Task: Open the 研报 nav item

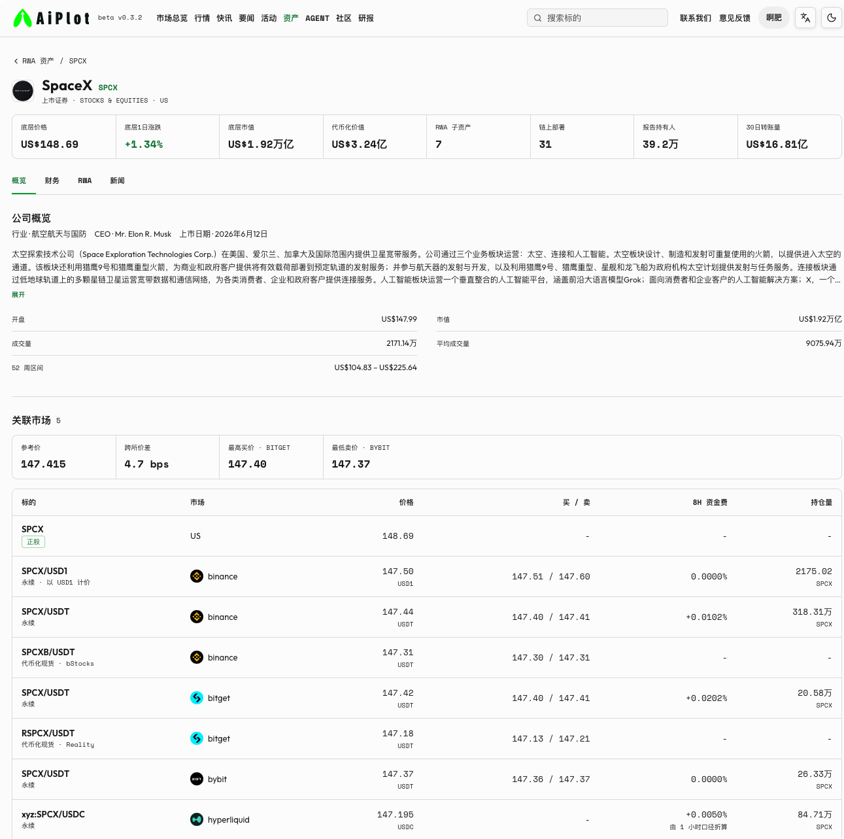Action: (366, 18)
